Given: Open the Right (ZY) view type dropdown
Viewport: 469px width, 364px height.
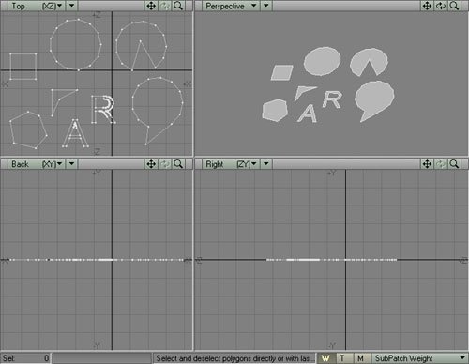Looking at the screenshot, I should 231,164.
